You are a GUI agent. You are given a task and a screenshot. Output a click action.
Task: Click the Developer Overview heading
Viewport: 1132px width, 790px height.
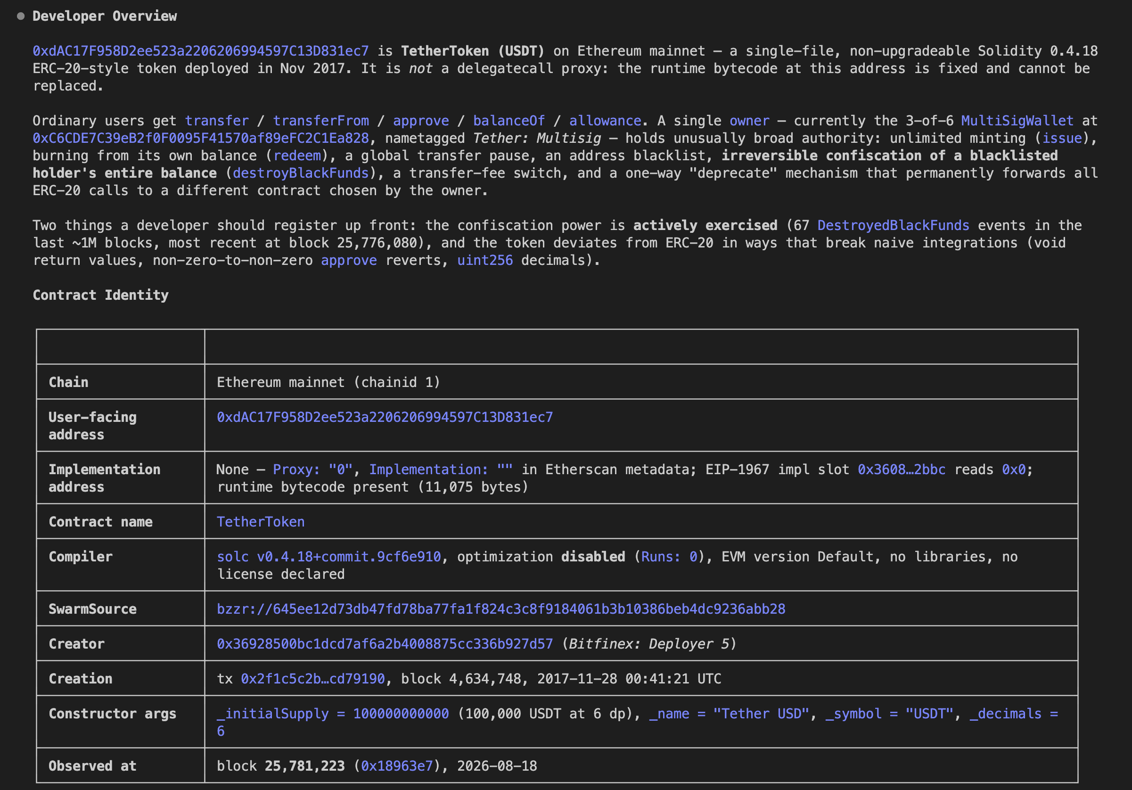[x=105, y=16]
